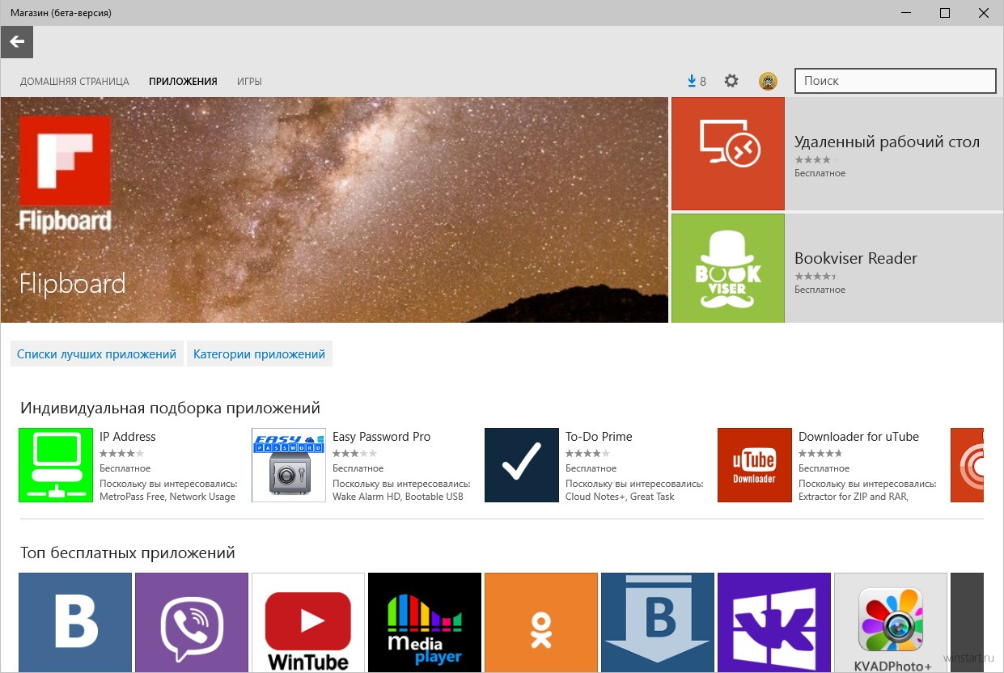The image size is (1004, 673).
Task: Click the IP Address app name
Action: 128,437
